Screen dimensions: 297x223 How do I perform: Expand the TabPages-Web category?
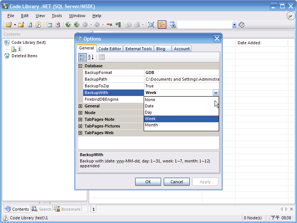click(81, 133)
